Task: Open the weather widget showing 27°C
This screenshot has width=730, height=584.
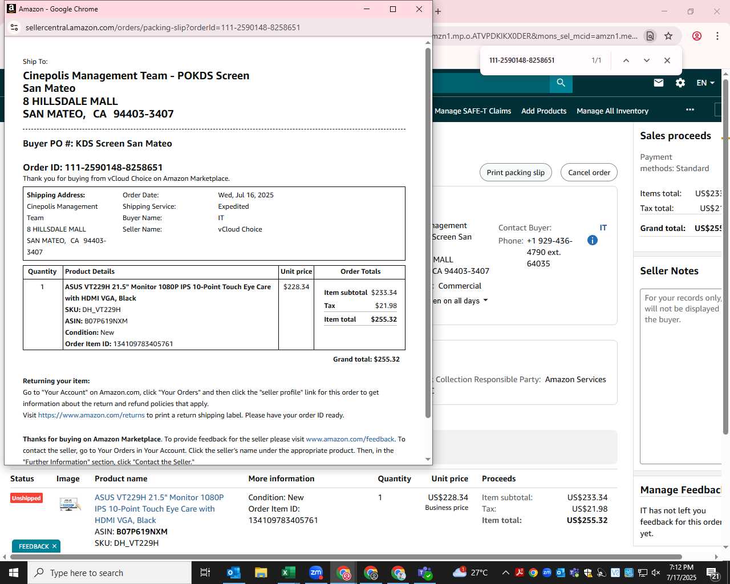Action: [472, 573]
